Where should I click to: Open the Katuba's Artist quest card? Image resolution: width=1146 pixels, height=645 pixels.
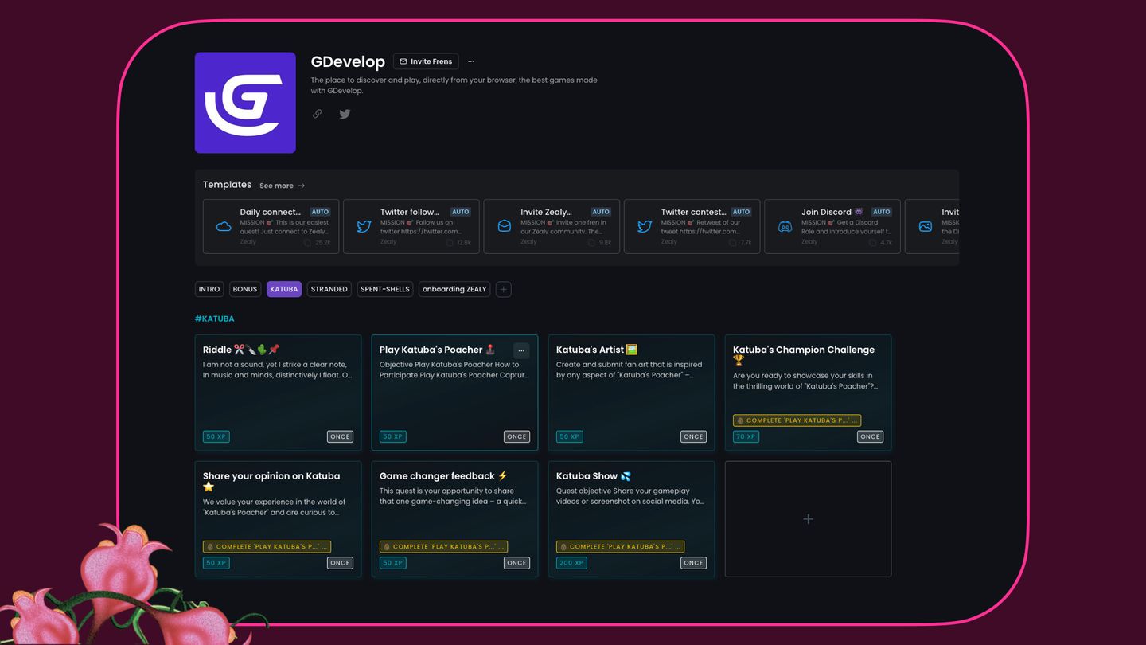tap(631, 393)
